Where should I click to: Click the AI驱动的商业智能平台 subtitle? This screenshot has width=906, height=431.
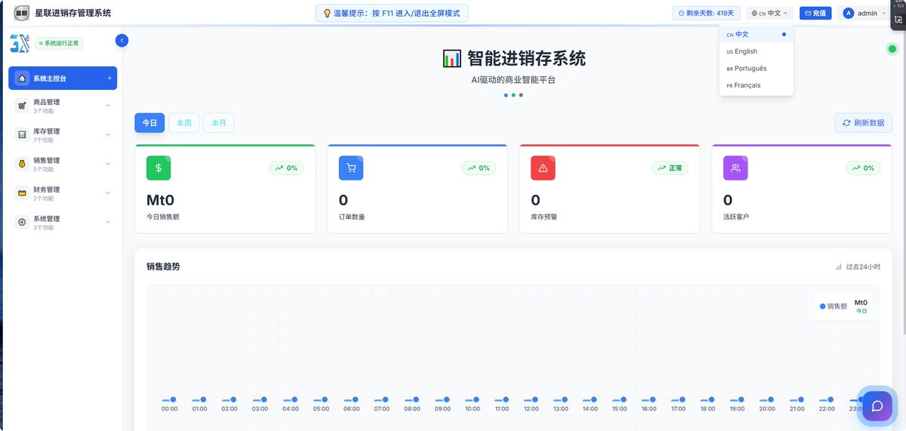coord(513,79)
